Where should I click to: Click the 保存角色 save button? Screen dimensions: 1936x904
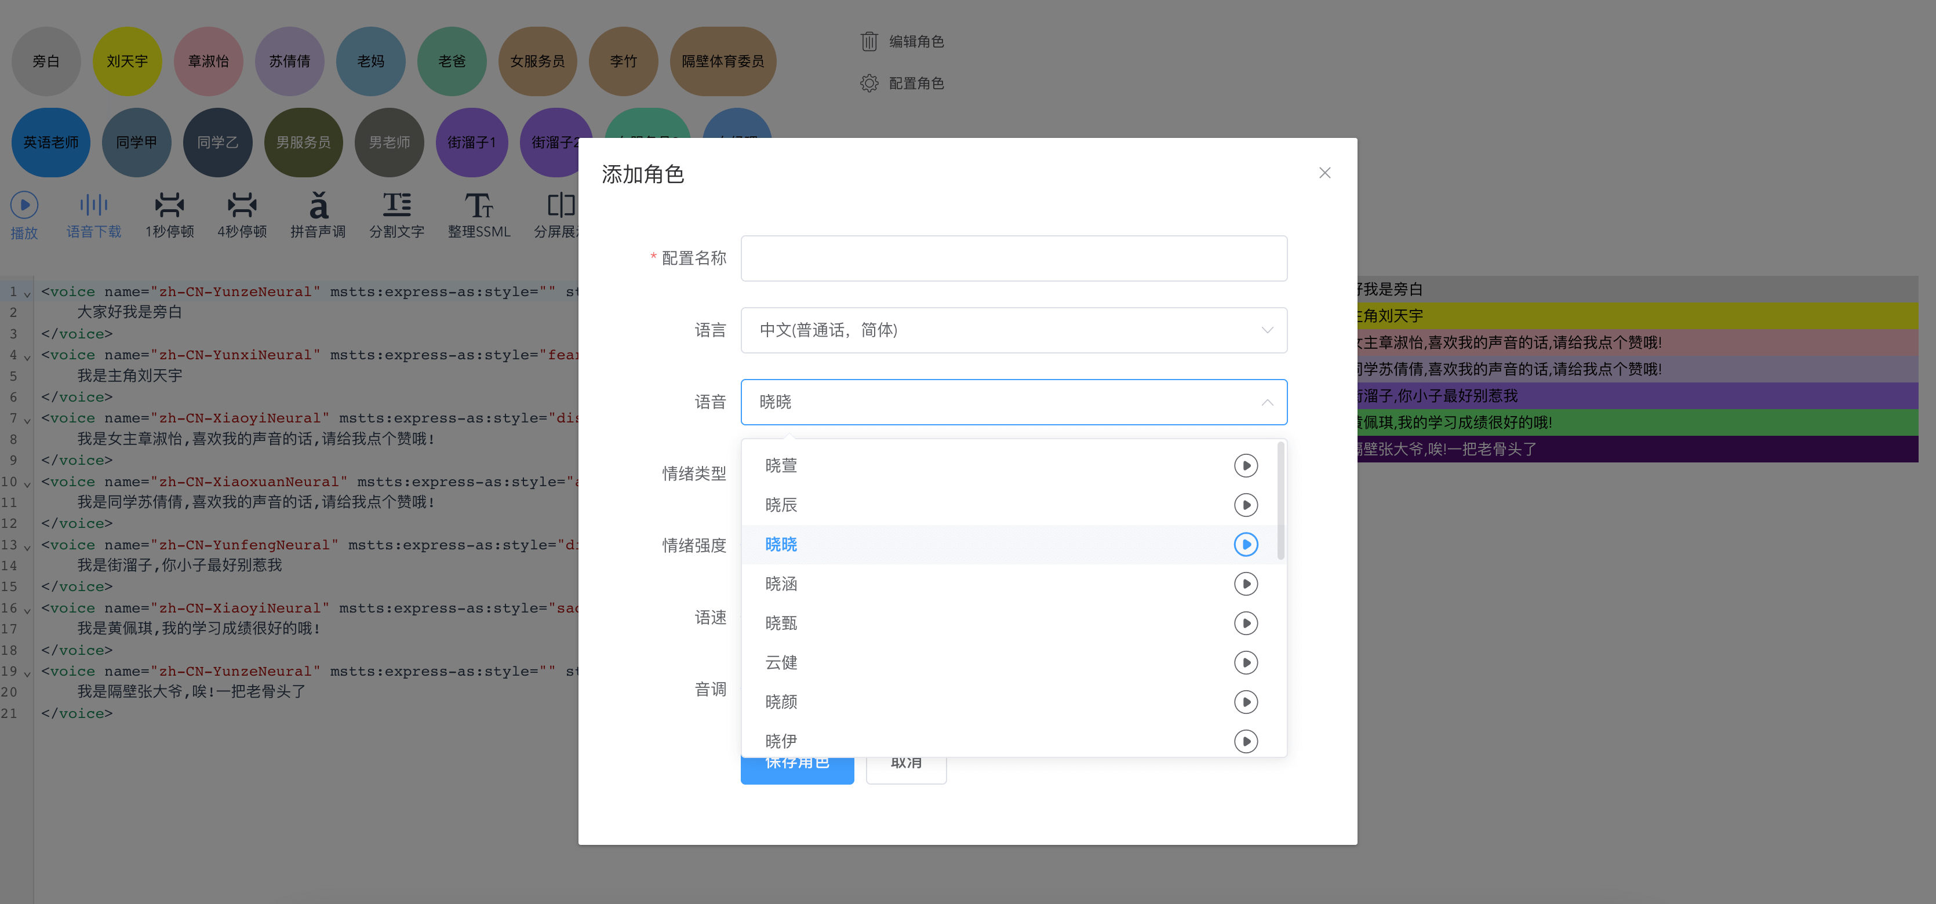click(798, 762)
